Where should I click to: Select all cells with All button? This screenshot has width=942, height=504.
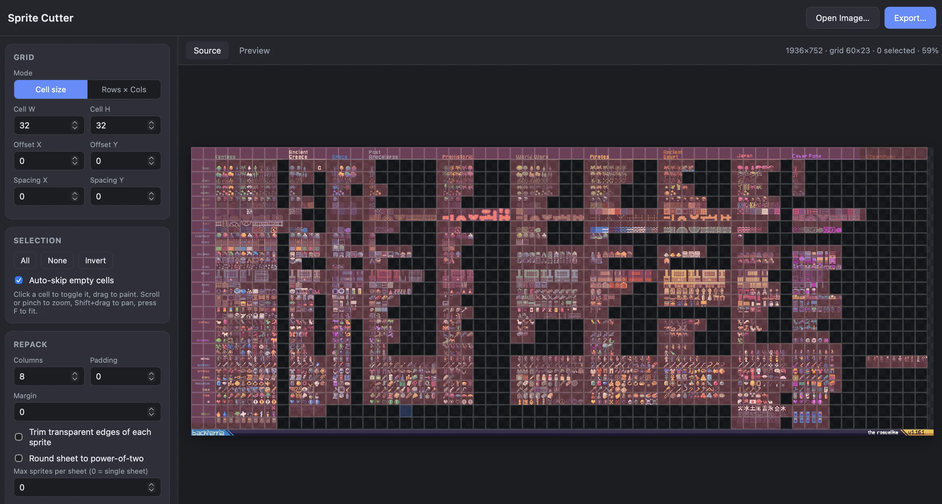click(25, 261)
